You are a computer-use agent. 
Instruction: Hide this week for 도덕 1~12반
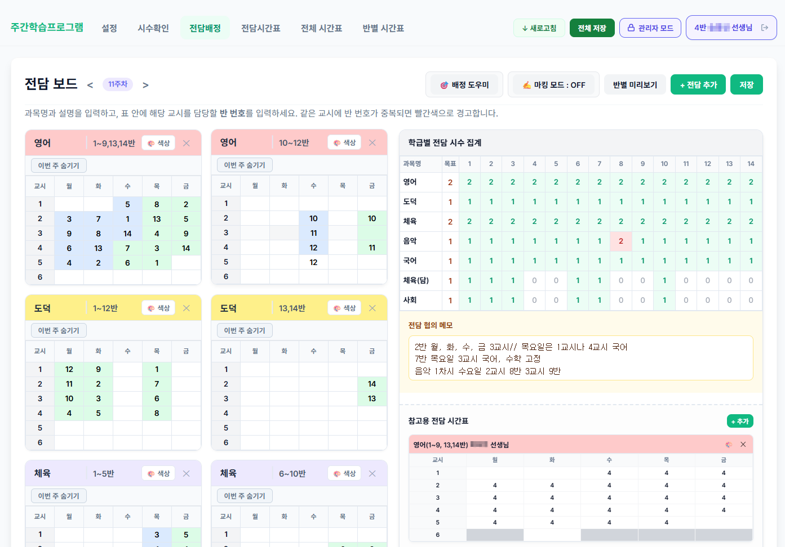pos(59,330)
